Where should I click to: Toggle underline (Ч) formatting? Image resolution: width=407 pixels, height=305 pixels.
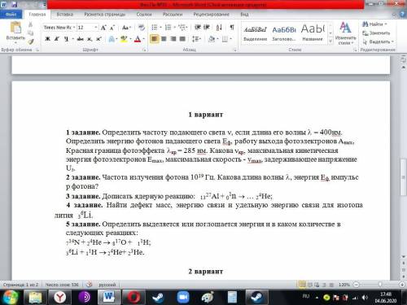click(66, 39)
